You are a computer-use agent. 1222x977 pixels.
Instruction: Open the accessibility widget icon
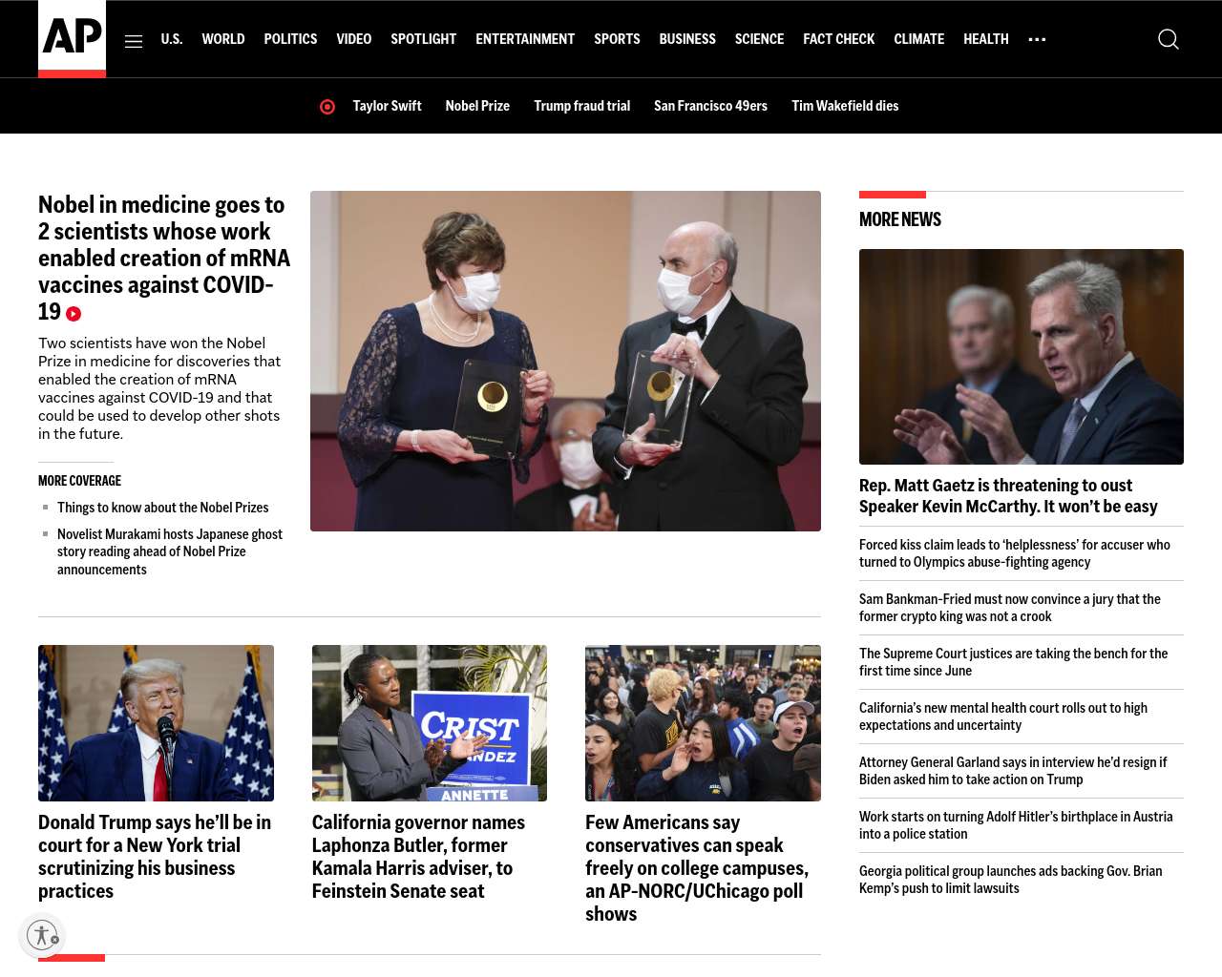point(42,935)
